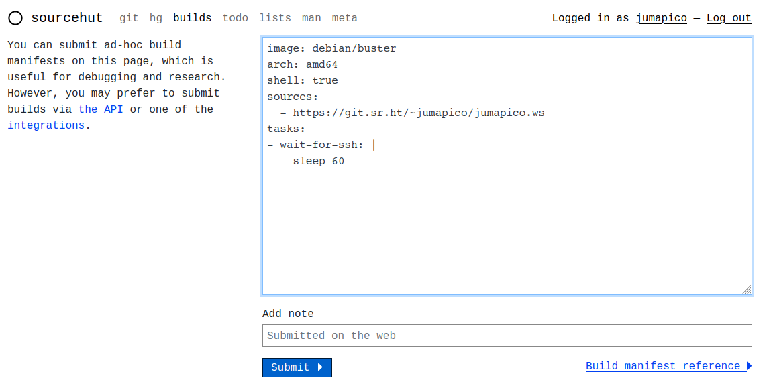Click the Log out link

click(729, 18)
